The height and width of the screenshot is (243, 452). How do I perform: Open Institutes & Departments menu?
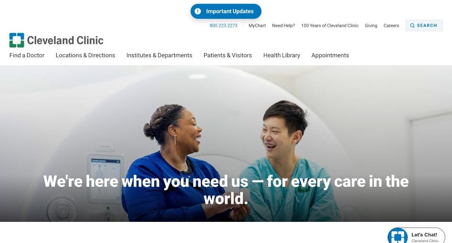click(x=159, y=55)
